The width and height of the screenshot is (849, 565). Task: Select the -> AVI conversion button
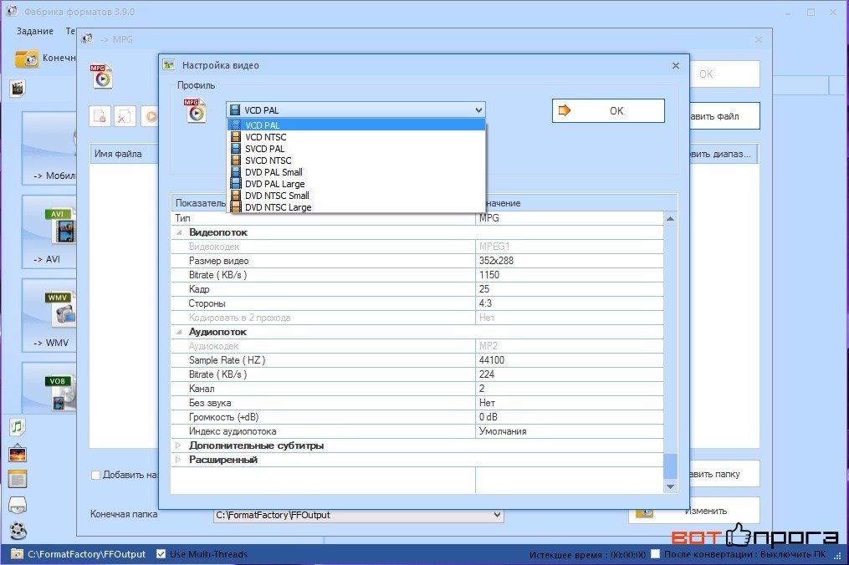(49, 232)
